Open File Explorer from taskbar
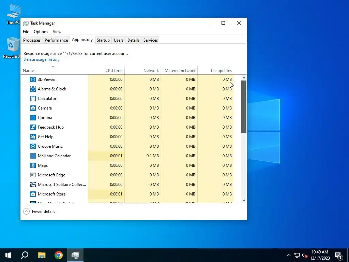 coord(42,255)
